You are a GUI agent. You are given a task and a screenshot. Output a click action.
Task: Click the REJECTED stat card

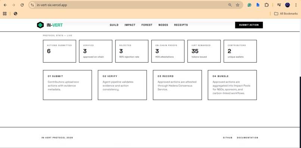[x=132, y=51]
